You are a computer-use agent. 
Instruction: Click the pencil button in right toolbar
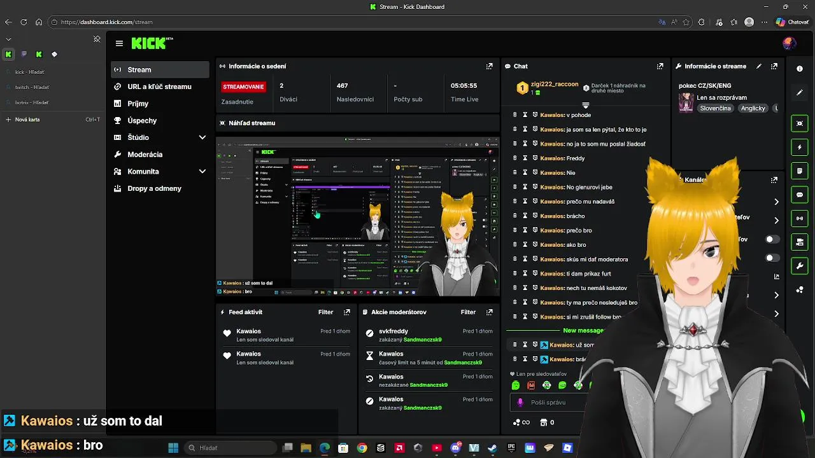(x=800, y=93)
